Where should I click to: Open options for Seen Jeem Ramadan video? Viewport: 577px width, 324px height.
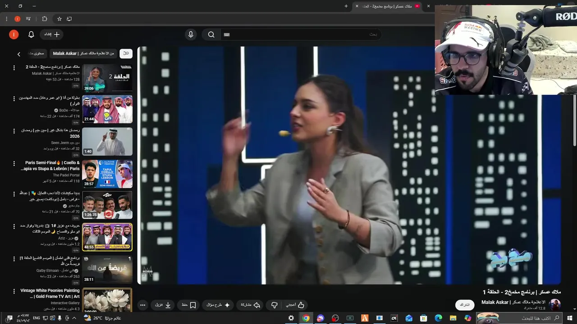[14, 130]
